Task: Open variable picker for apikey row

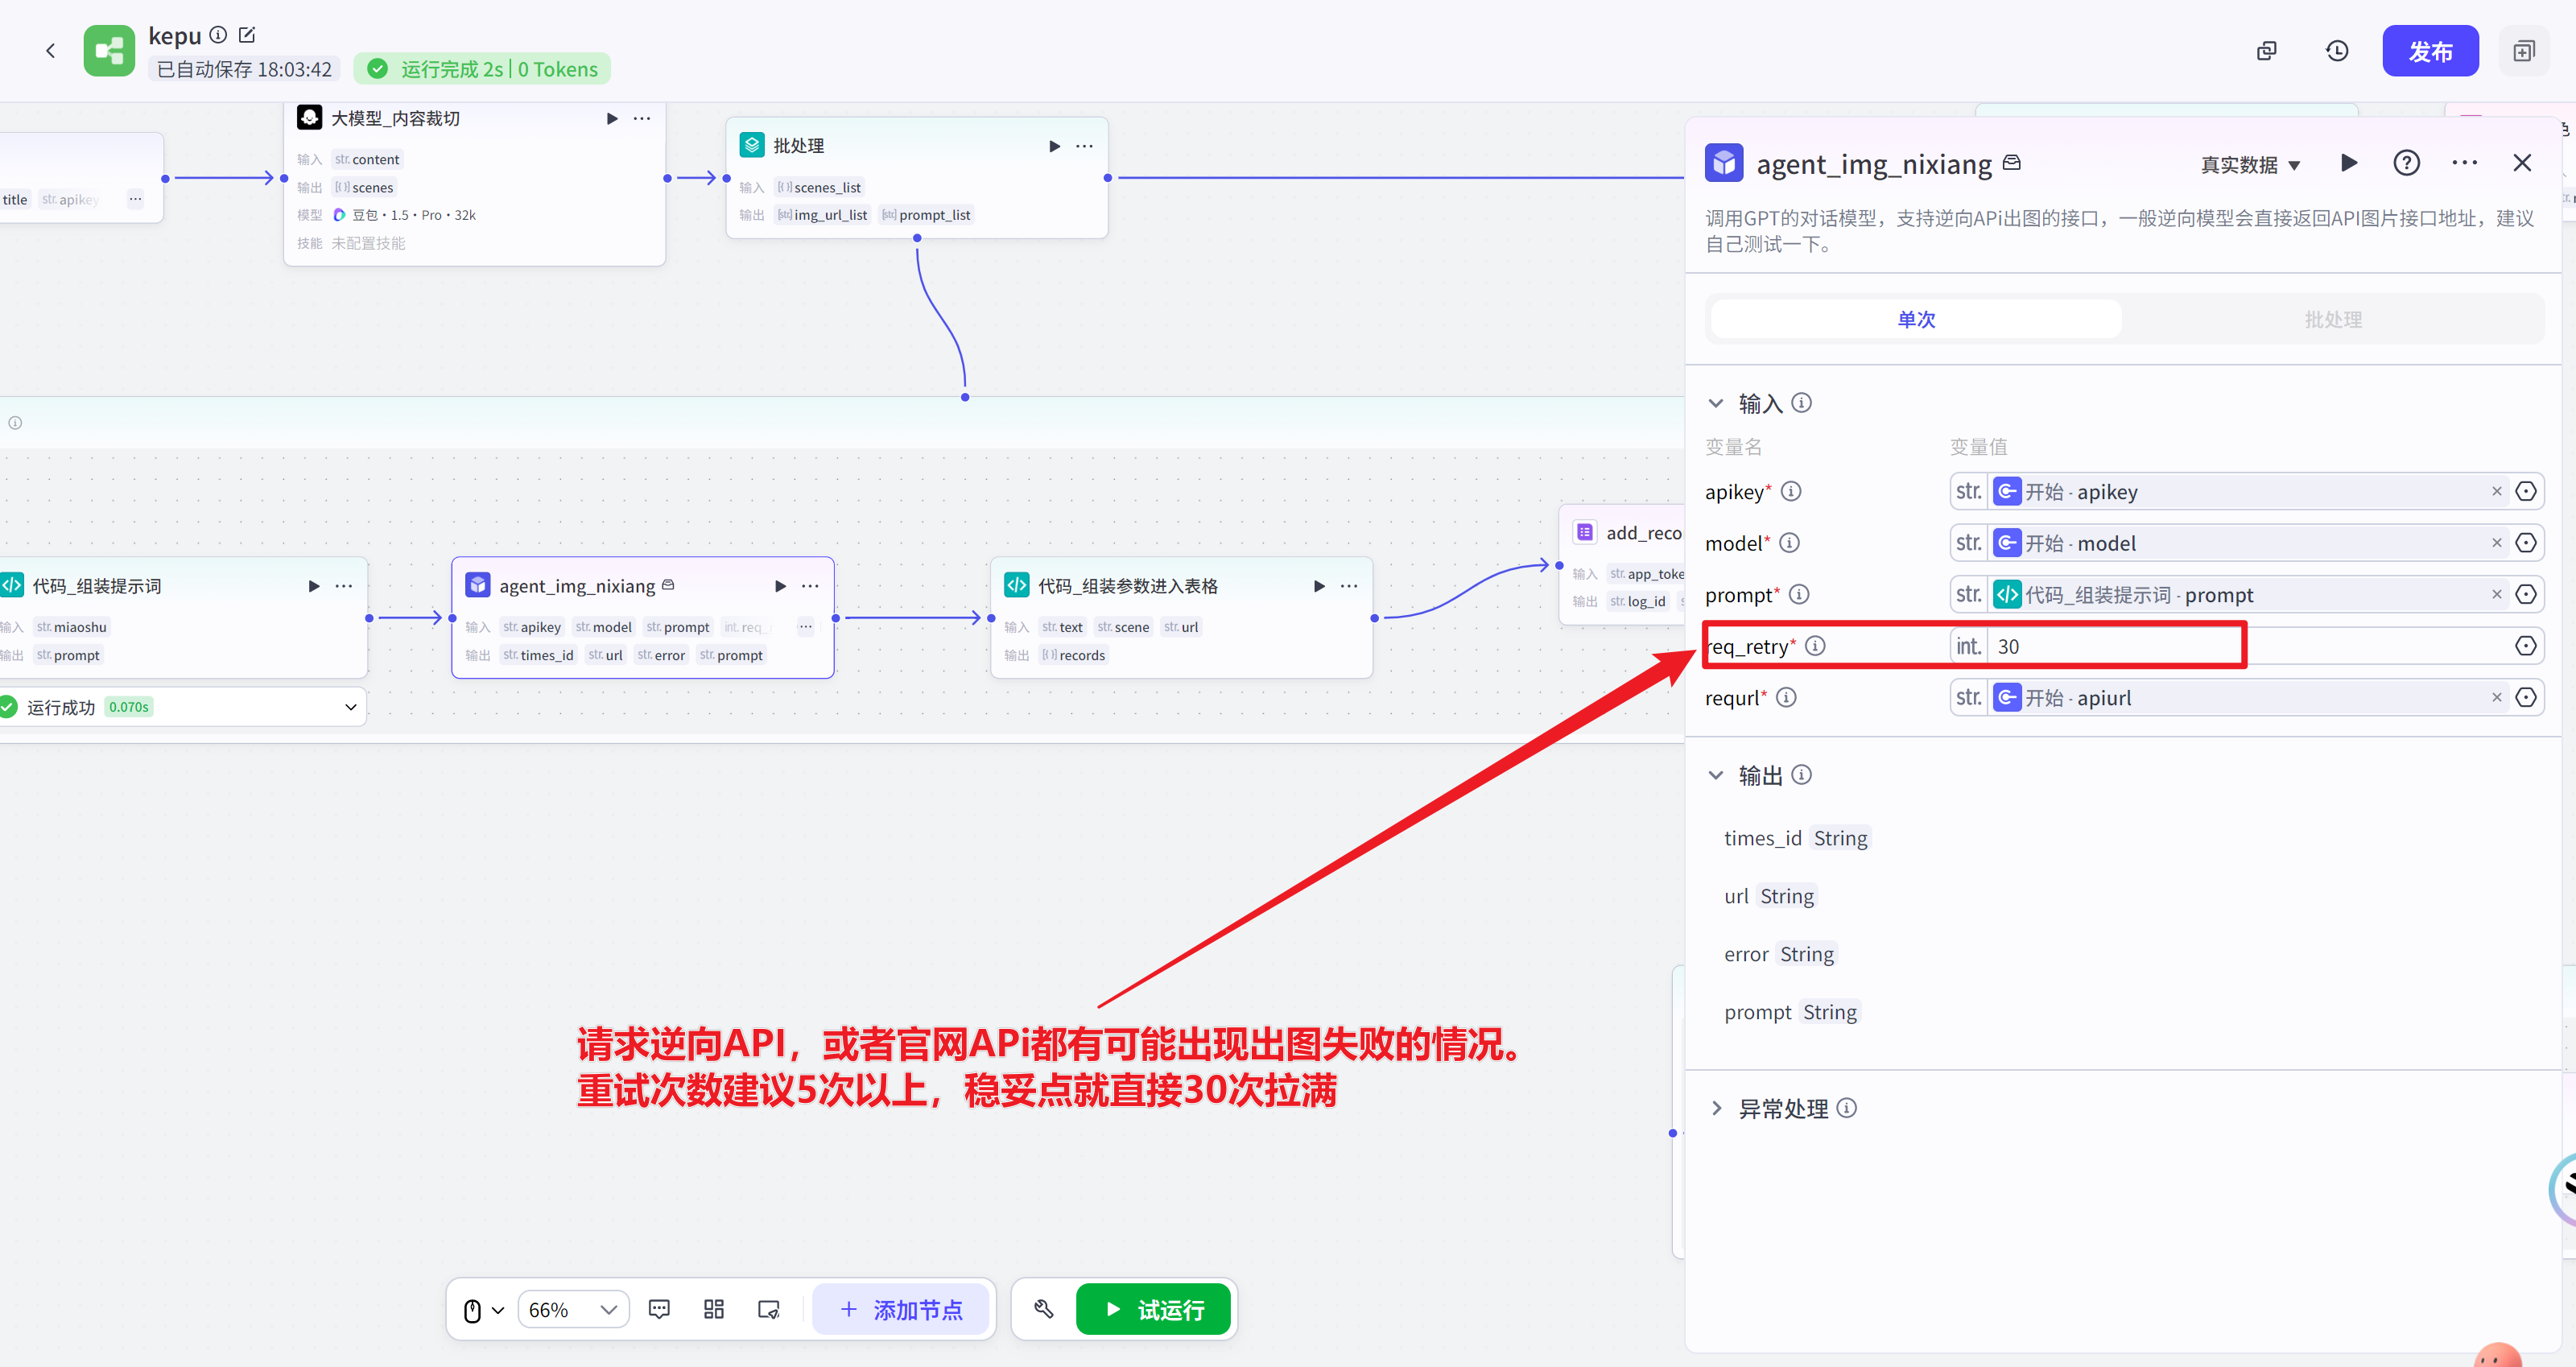Action: (2526, 491)
